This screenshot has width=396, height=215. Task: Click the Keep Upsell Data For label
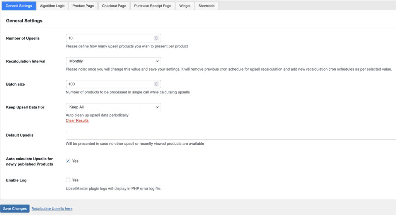(x=25, y=107)
